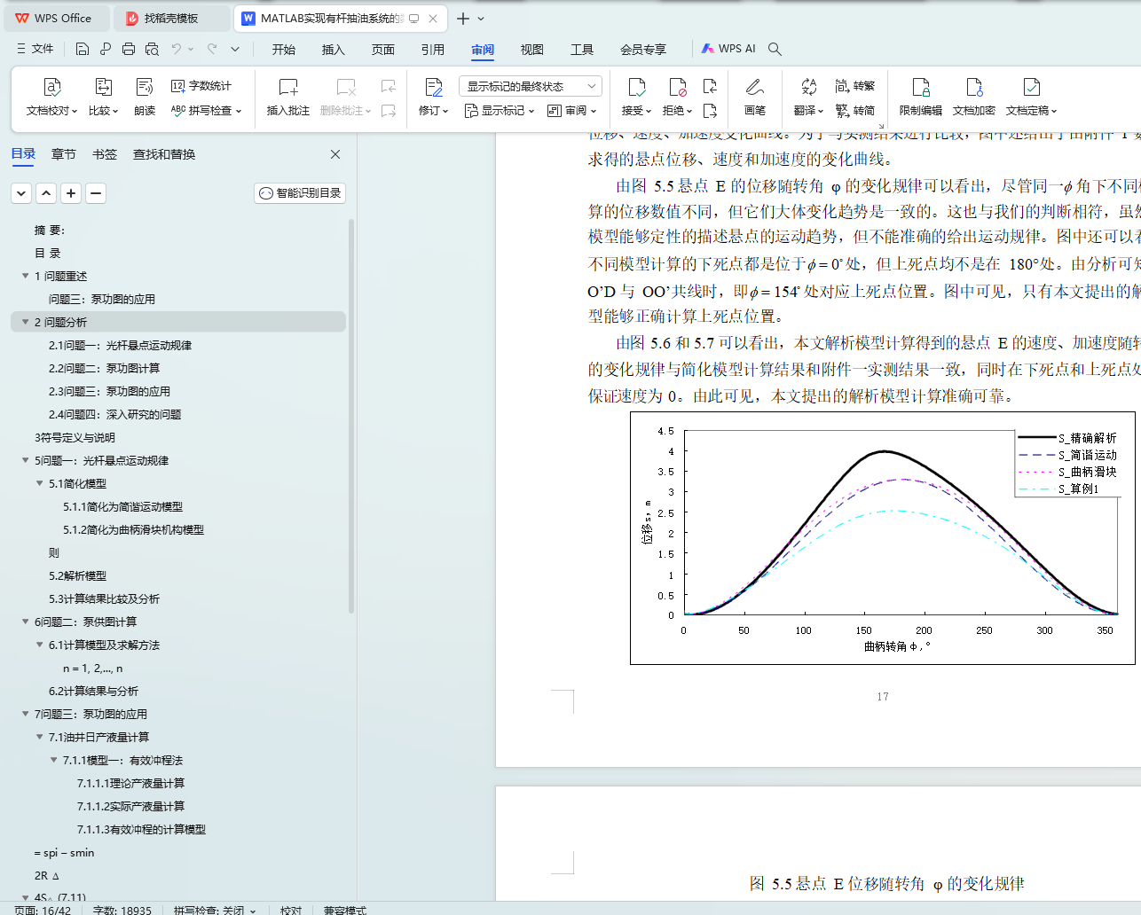Open the 文件 menu
Viewport: 1141px width, 915px height.
coord(35,49)
